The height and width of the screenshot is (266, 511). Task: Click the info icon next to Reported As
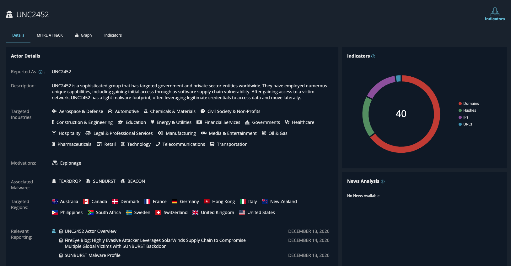pyautogui.click(x=40, y=72)
